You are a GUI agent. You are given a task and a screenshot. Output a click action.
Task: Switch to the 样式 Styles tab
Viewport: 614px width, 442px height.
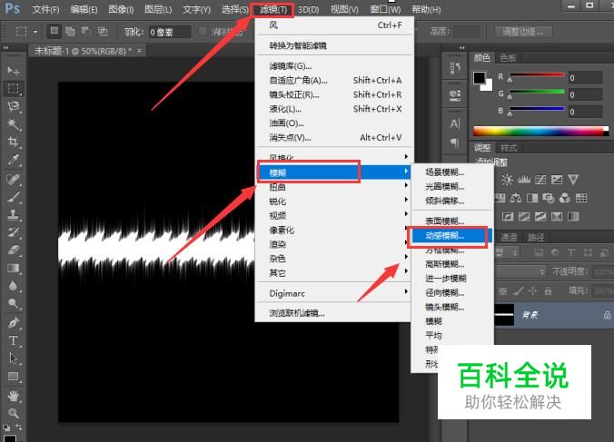pyautogui.click(x=509, y=148)
